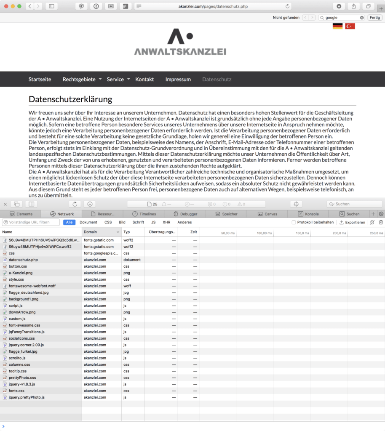This screenshot has height=431, width=385.
Task: Click the reload icon in the inspector toolbar
Action: 75,204
